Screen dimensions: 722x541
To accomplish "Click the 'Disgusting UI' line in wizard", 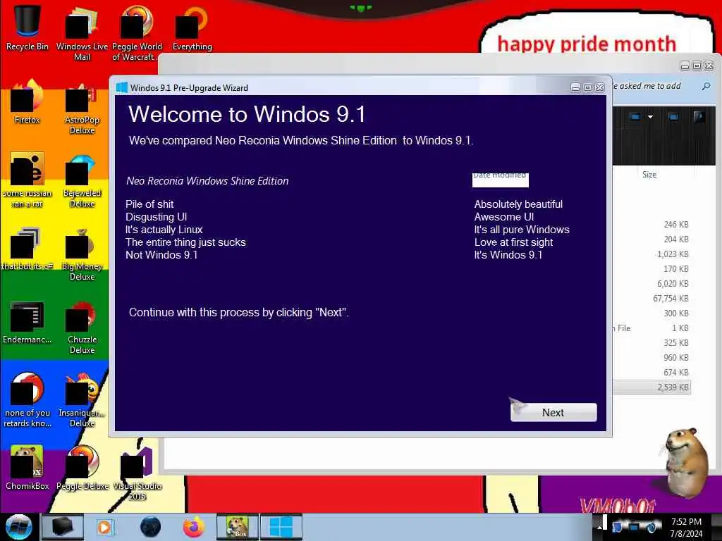I will (x=156, y=217).
